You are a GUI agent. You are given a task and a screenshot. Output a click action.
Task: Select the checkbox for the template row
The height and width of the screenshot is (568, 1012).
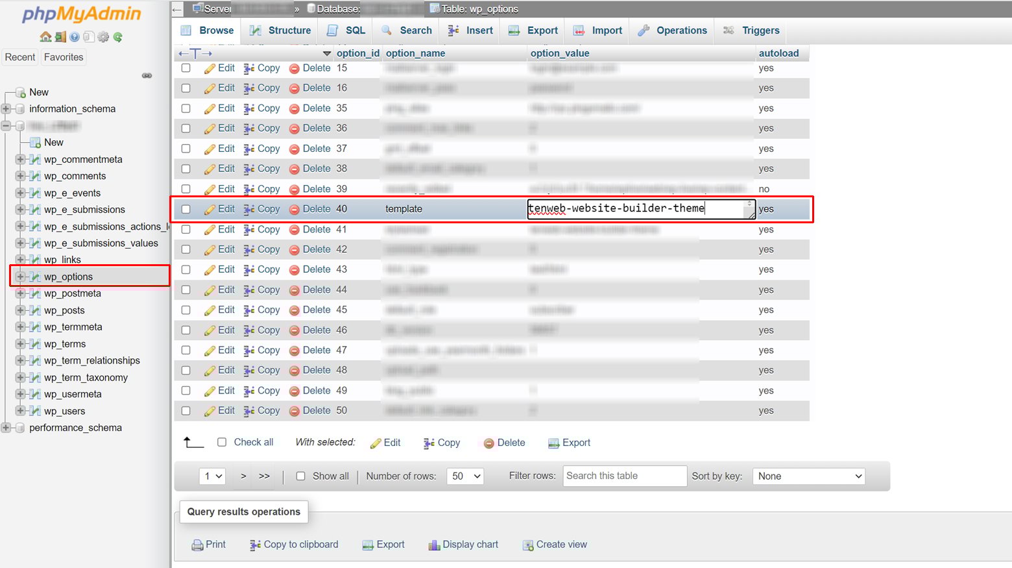click(x=186, y=209)
